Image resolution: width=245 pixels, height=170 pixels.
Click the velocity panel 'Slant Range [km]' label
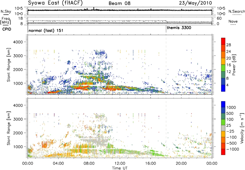(9, 128)
